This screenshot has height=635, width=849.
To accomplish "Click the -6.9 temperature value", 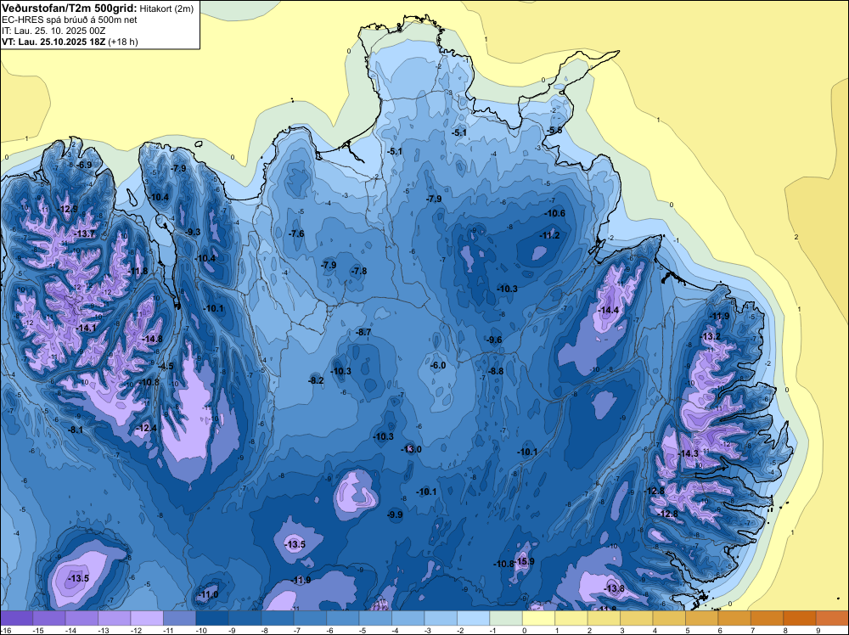I will pyautogui.click(x=84, y=165).
